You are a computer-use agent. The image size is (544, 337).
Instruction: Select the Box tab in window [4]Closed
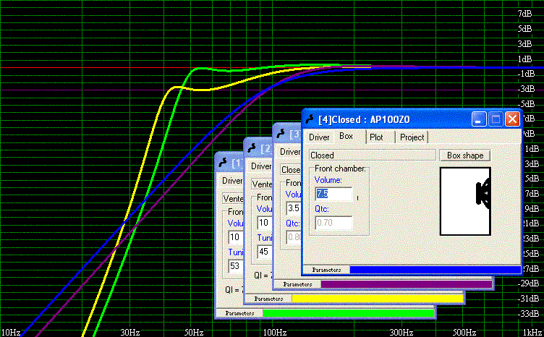click(x=347, y=136)
